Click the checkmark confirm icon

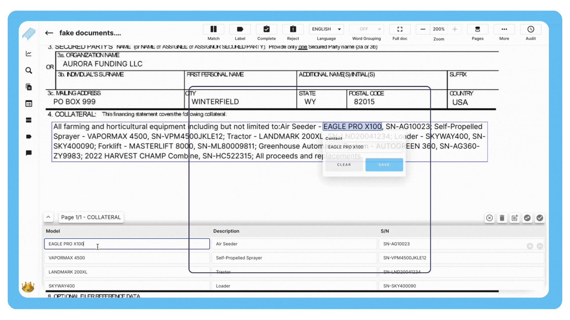pos(540,218)
